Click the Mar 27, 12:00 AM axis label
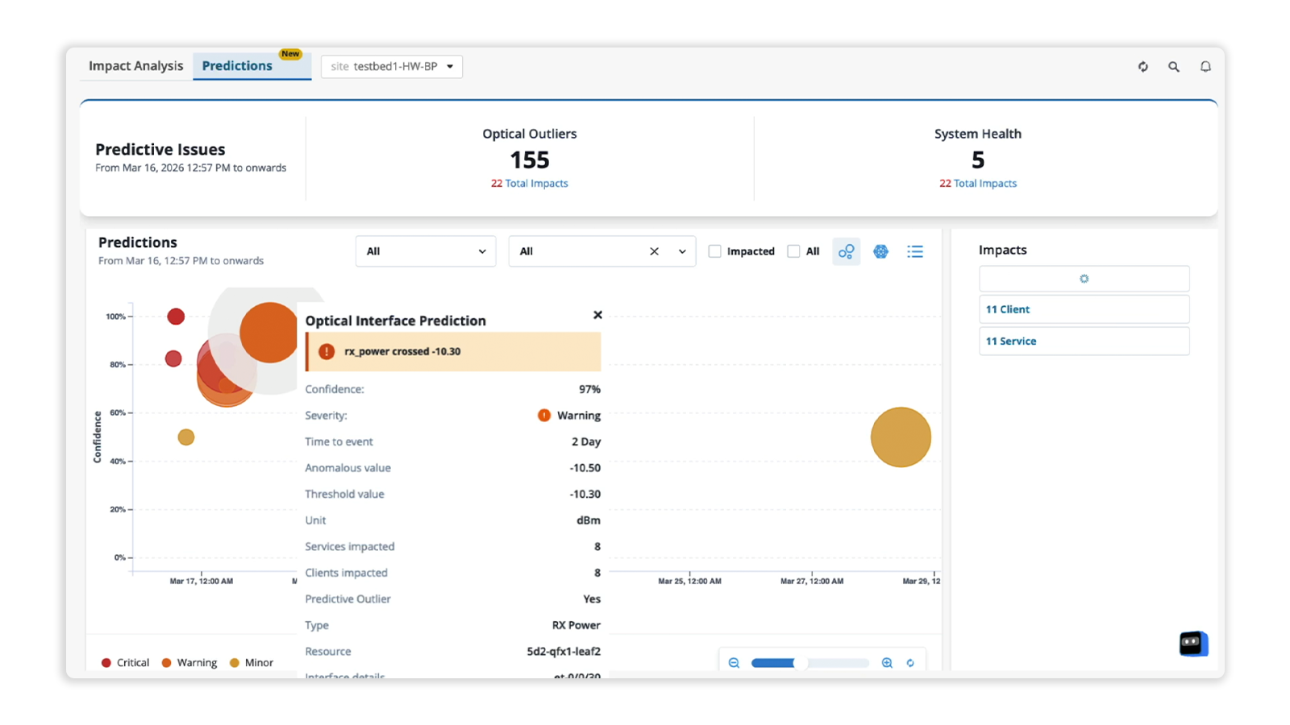1290x725 pixels. pos(812,581)
